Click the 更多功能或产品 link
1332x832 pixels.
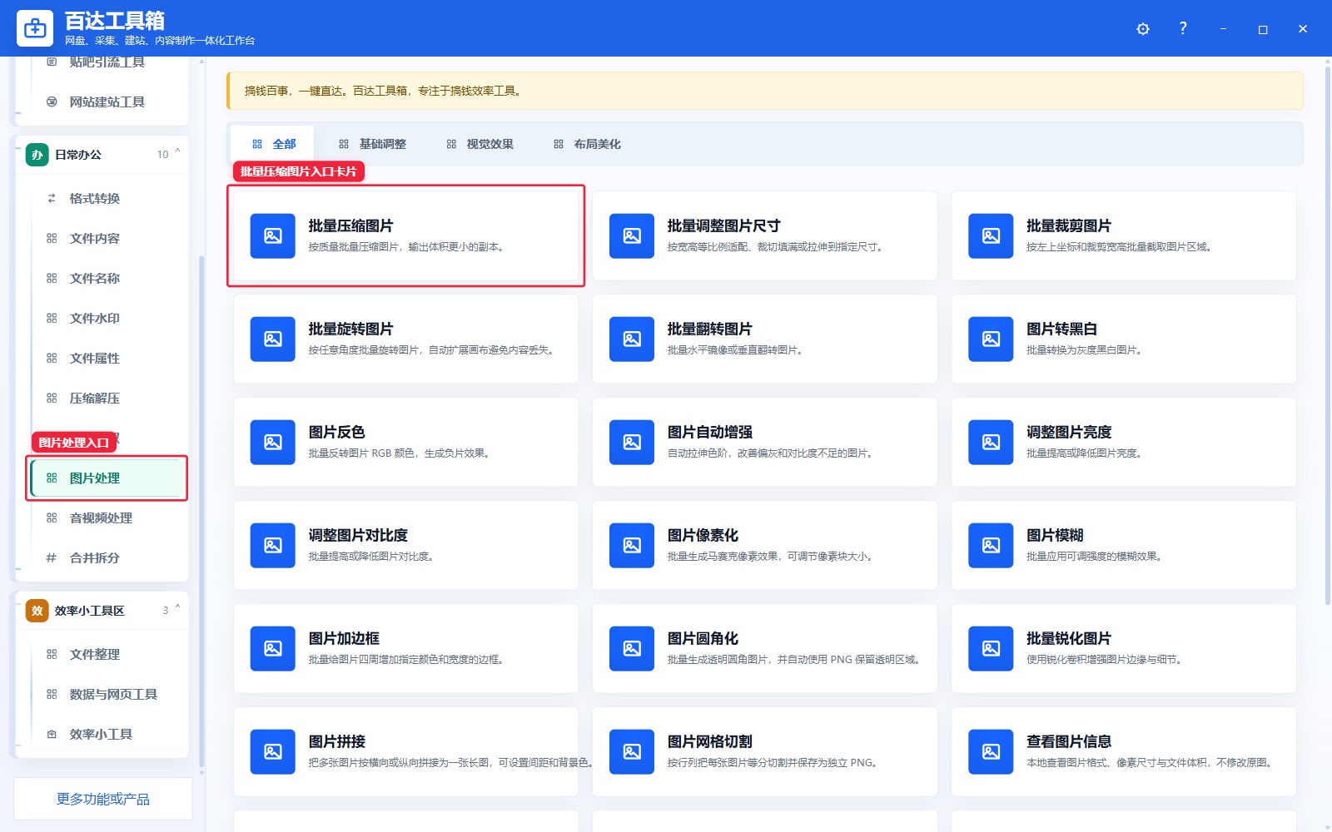click(x=103, y=799)
